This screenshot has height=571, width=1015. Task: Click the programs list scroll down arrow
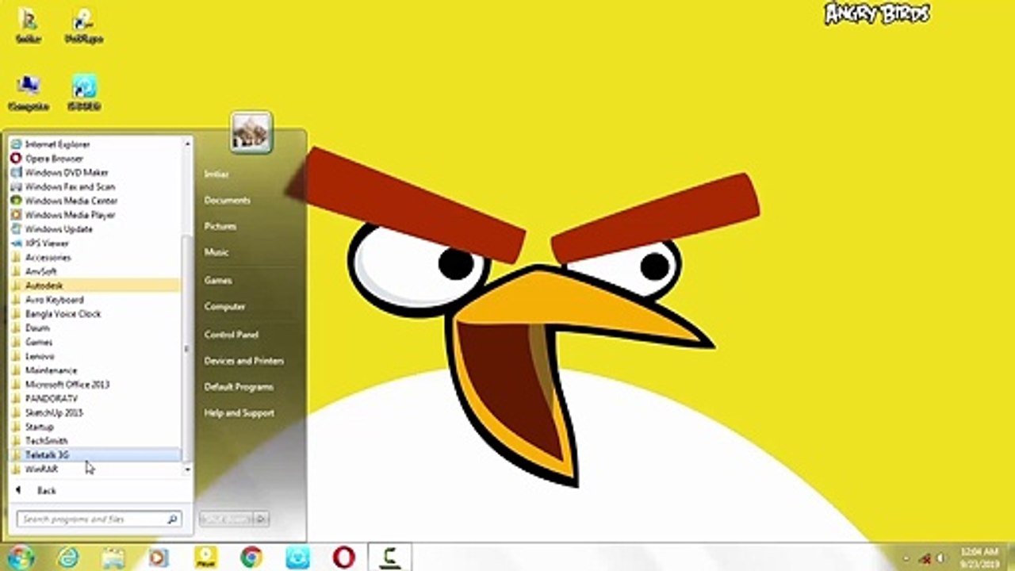coord(188,470)
